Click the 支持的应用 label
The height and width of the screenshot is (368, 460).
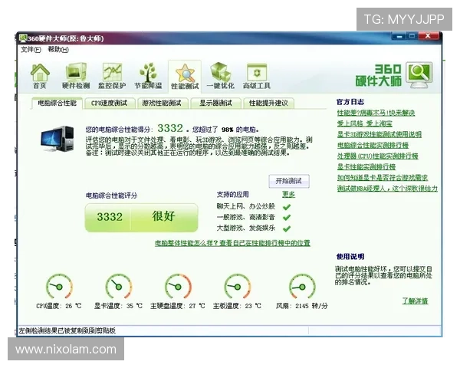(232, 194)
